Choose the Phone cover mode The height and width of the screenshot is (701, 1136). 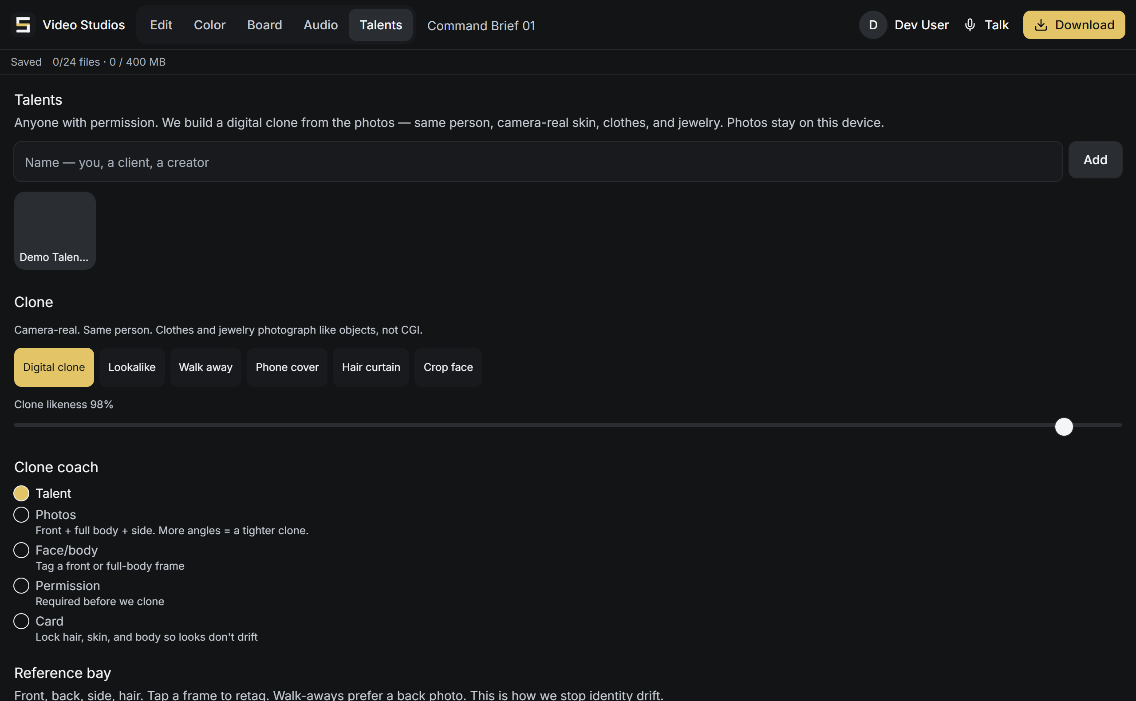[x=287, y=367]
